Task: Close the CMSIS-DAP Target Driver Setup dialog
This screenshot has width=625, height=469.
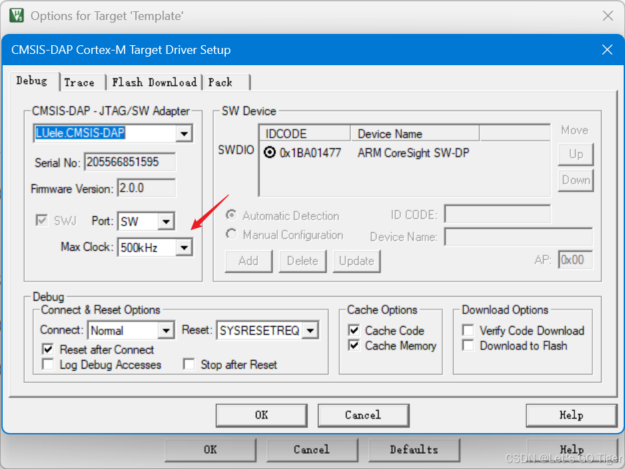Action: coord(607,50)
